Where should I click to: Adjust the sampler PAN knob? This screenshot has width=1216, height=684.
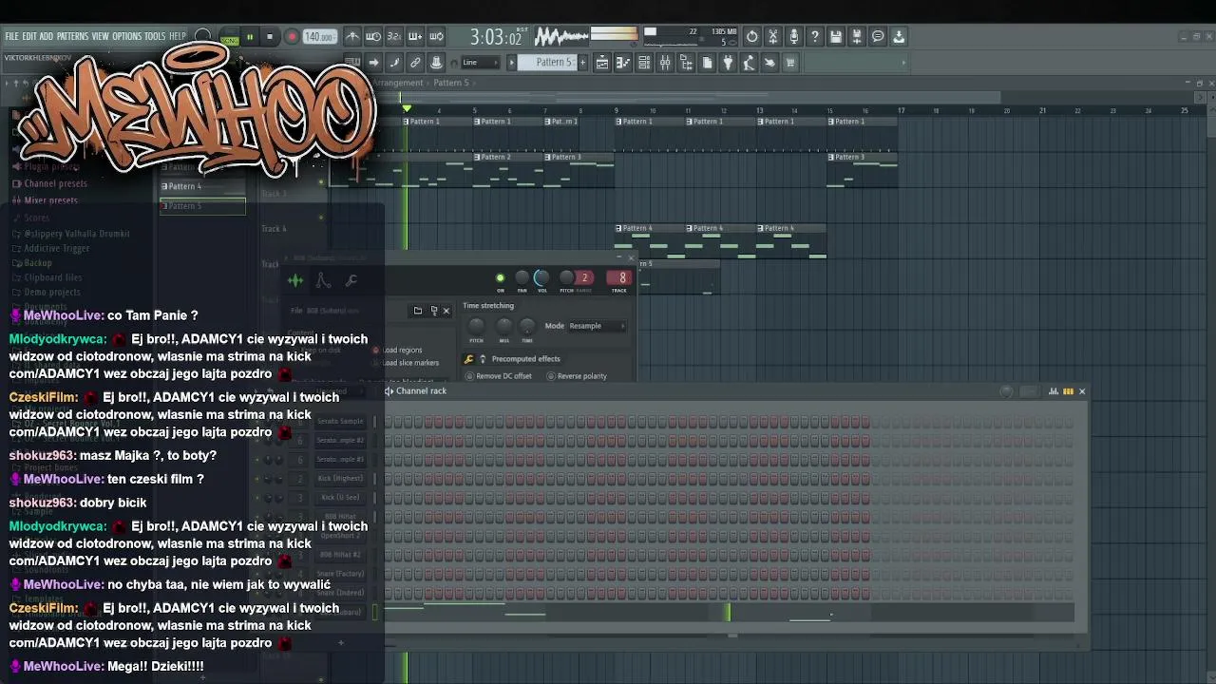[522, 277]
